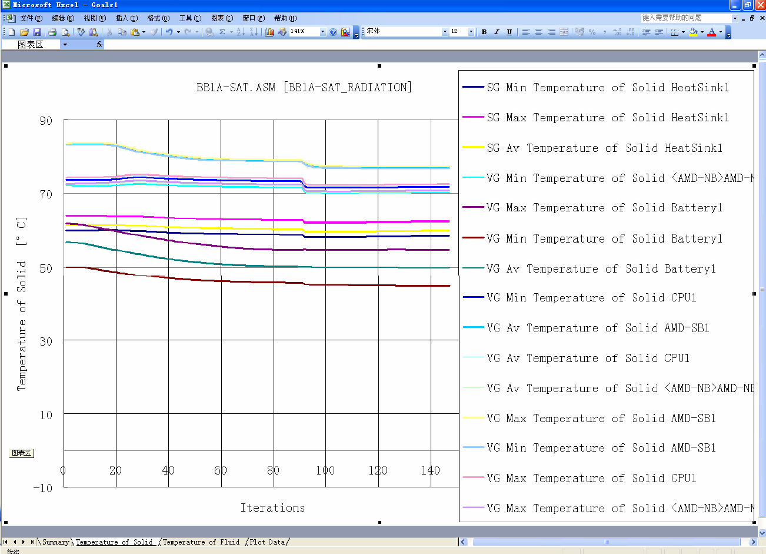Increase decimal places icon
This screenshot has width=766, height=554.
point(617,32)
